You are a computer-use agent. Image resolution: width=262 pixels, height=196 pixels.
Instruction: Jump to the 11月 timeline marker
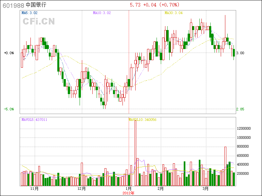34,188
